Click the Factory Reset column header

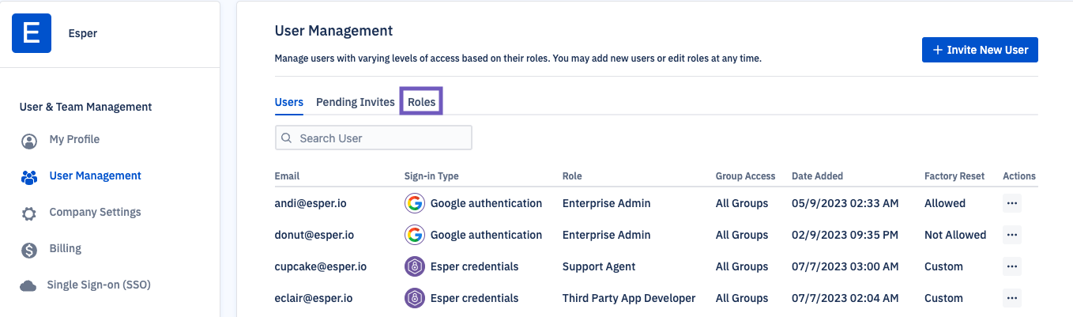[954, 176]
